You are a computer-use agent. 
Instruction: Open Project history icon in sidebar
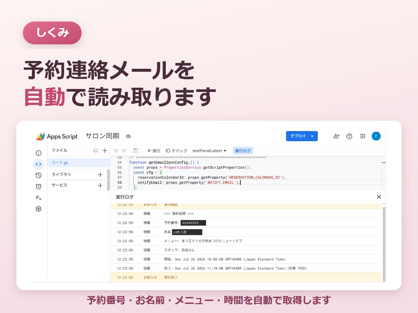(38, 175)
